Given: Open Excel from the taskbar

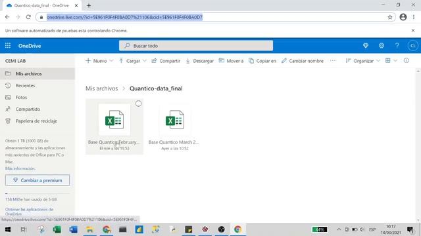Looking at the screenshot, I should [x=57, y=229].
